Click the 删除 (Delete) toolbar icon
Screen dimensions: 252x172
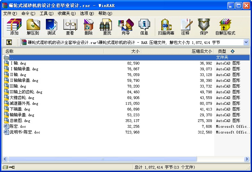point(88,27)
